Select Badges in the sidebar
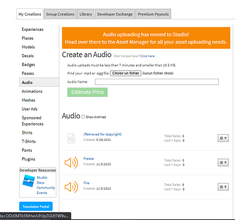 click(28, 65)
